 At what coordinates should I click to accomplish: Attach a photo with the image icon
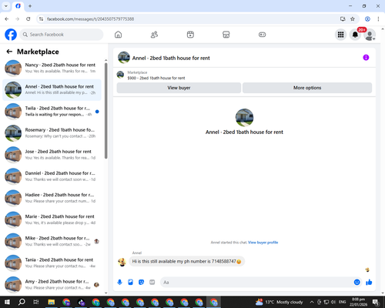130,283
